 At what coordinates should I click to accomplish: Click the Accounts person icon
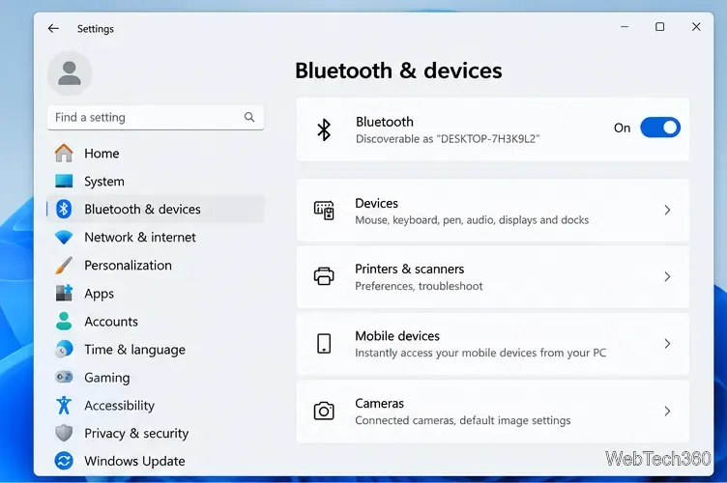64,322
